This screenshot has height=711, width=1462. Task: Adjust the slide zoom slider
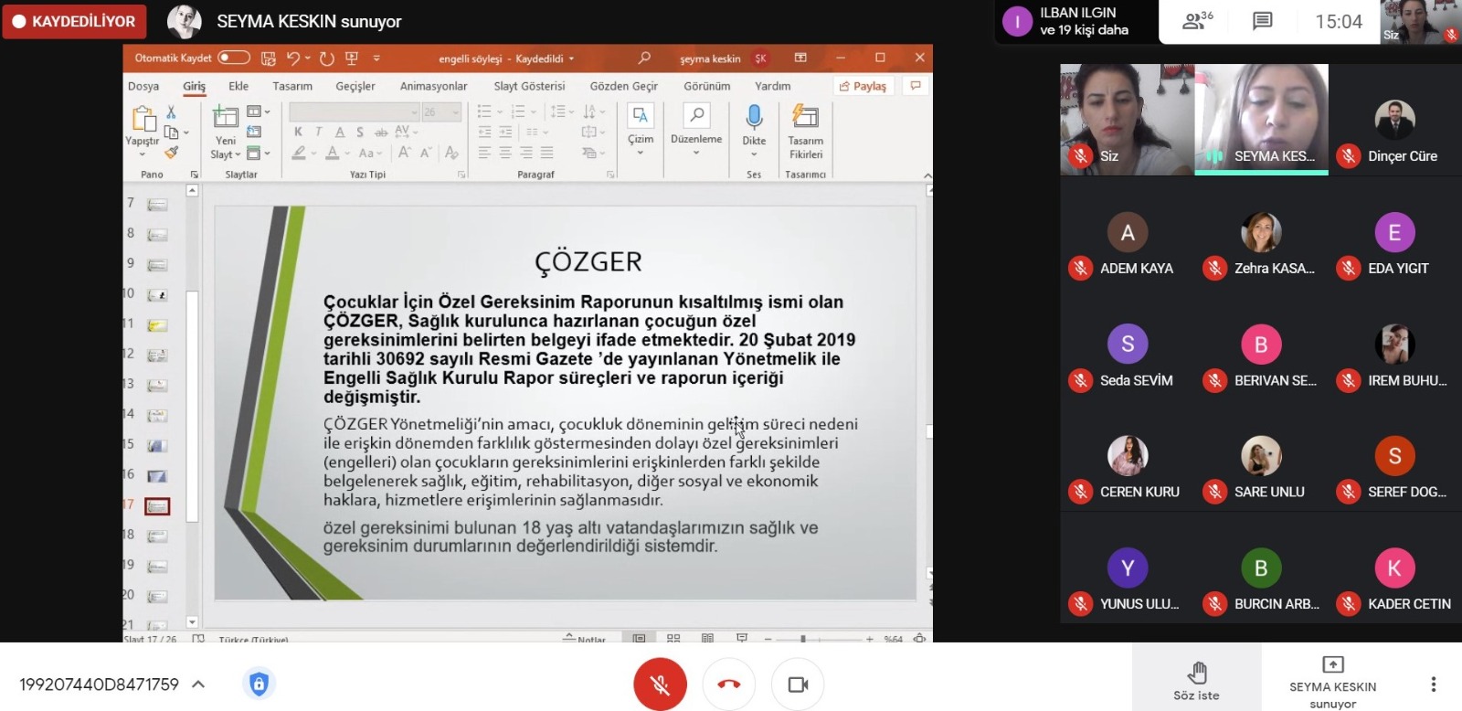coord(803,639)
